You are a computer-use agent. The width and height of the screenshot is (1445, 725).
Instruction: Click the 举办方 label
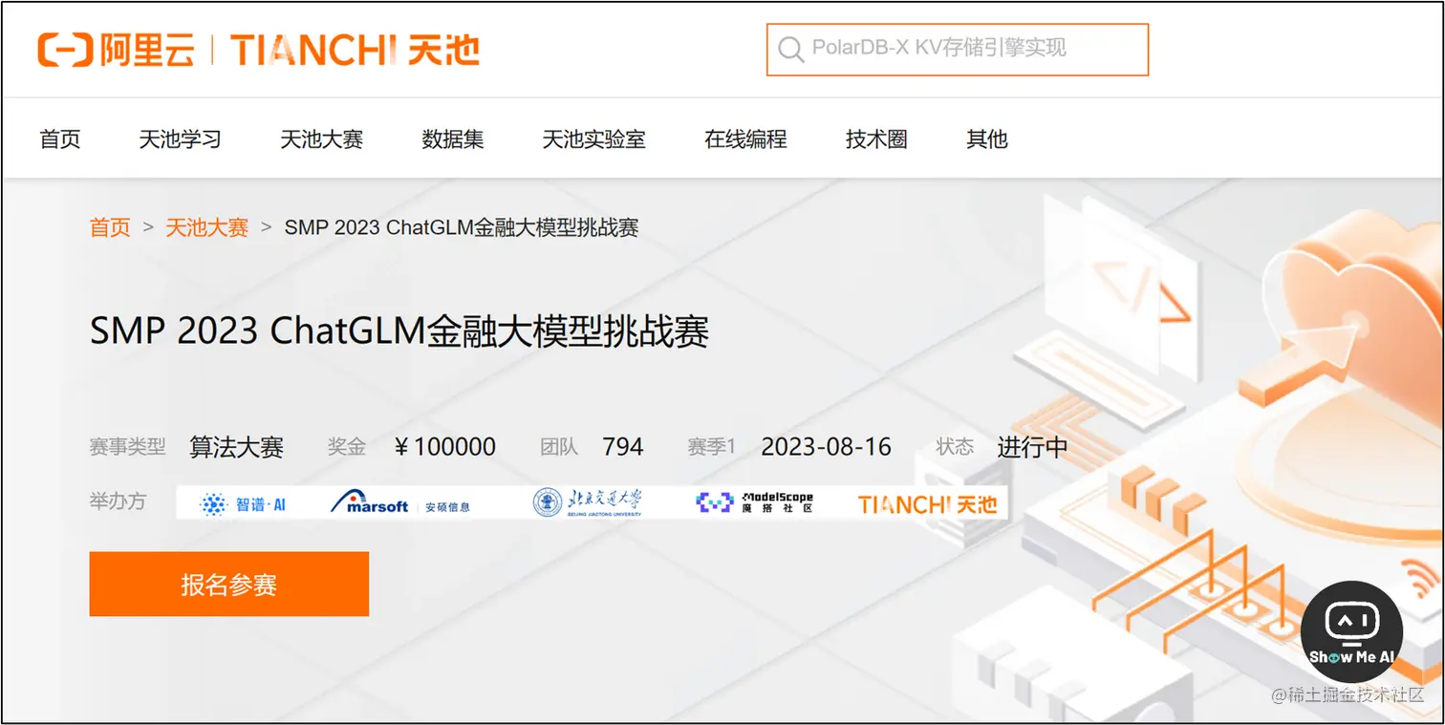tap(118, 501)
